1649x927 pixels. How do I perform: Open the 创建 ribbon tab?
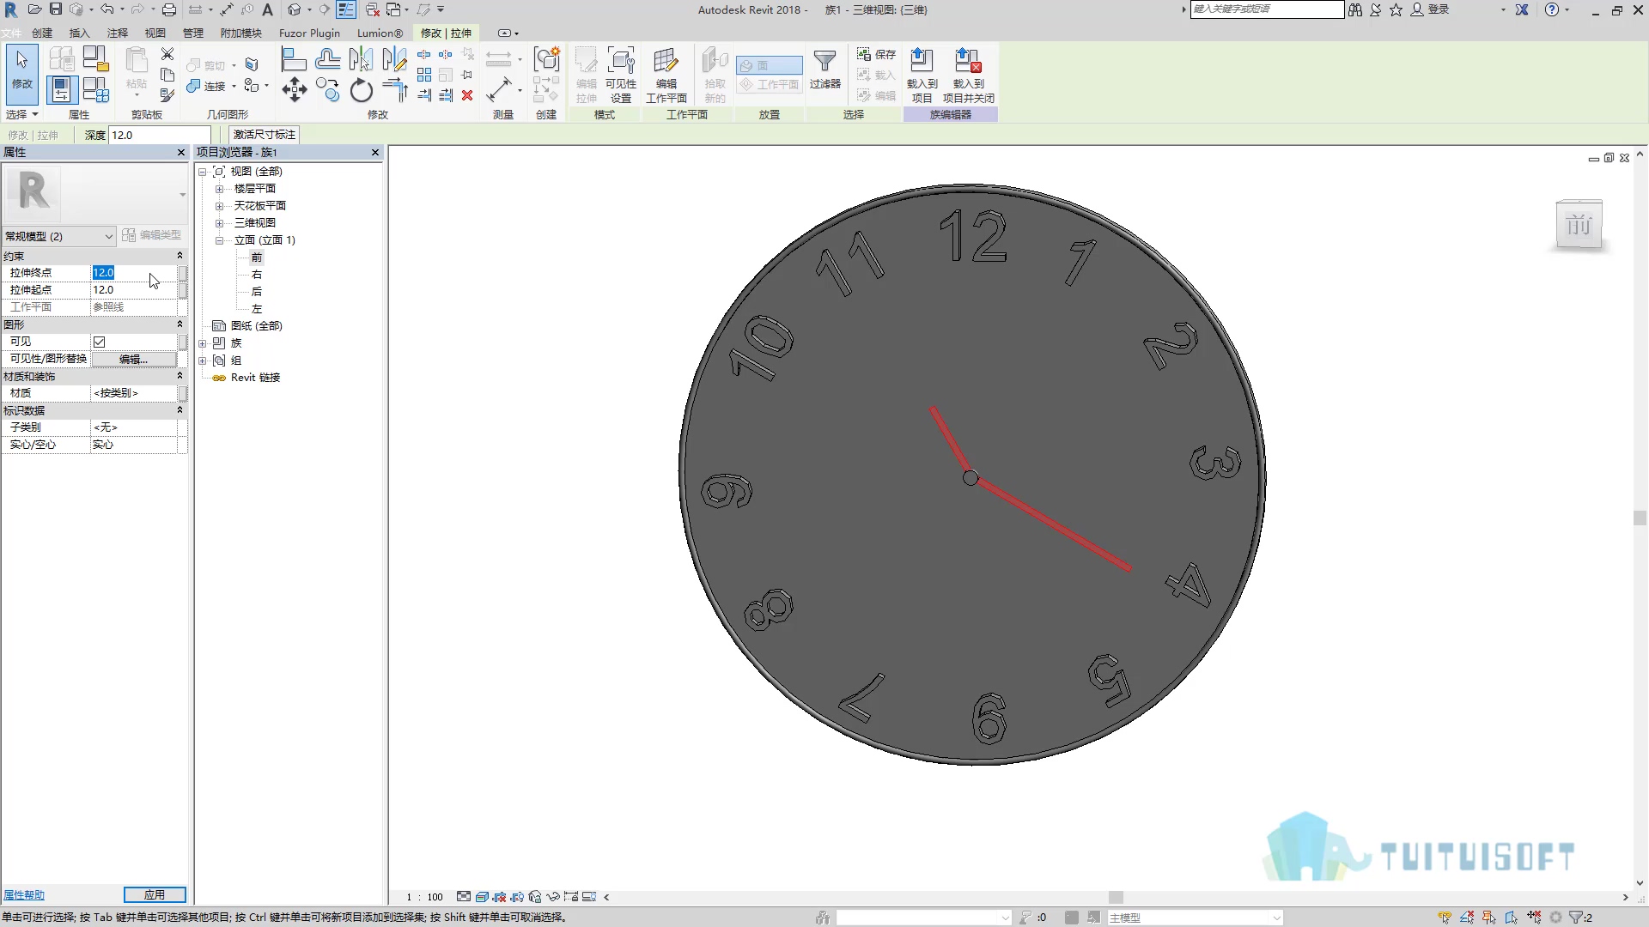pyautogui.click(x=42, y=33)
